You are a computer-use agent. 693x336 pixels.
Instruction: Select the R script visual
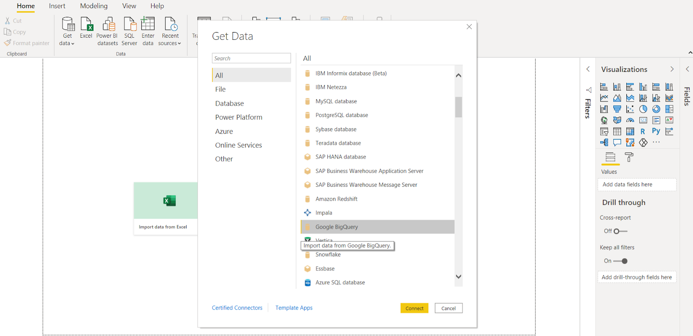(x=643, y=132)
